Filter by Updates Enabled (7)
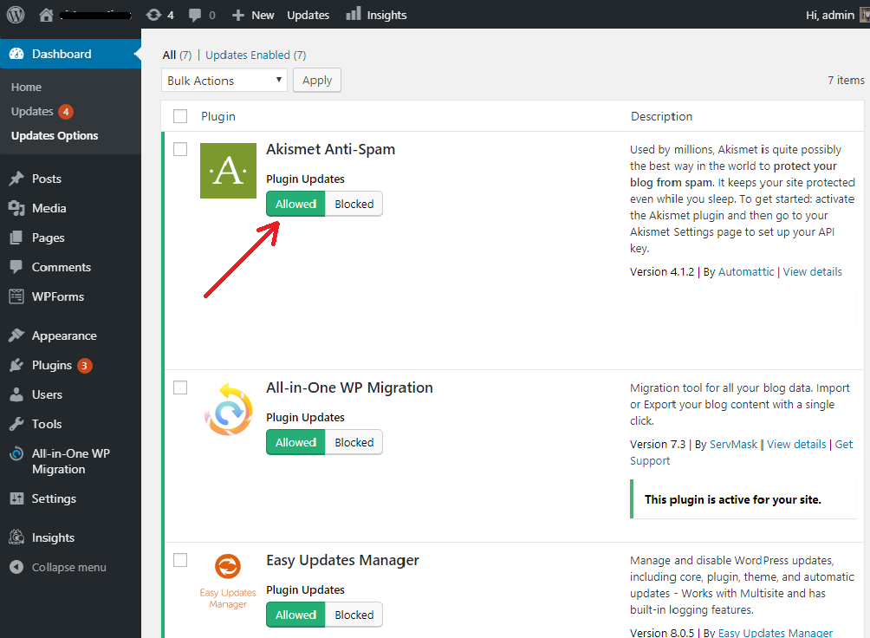The height and width of the screenshot is (638, 870). [x=256, y=55]
